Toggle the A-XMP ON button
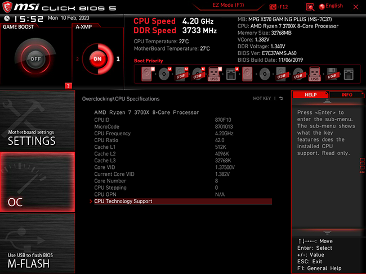366x274 pixels. [x=97, y=59]
